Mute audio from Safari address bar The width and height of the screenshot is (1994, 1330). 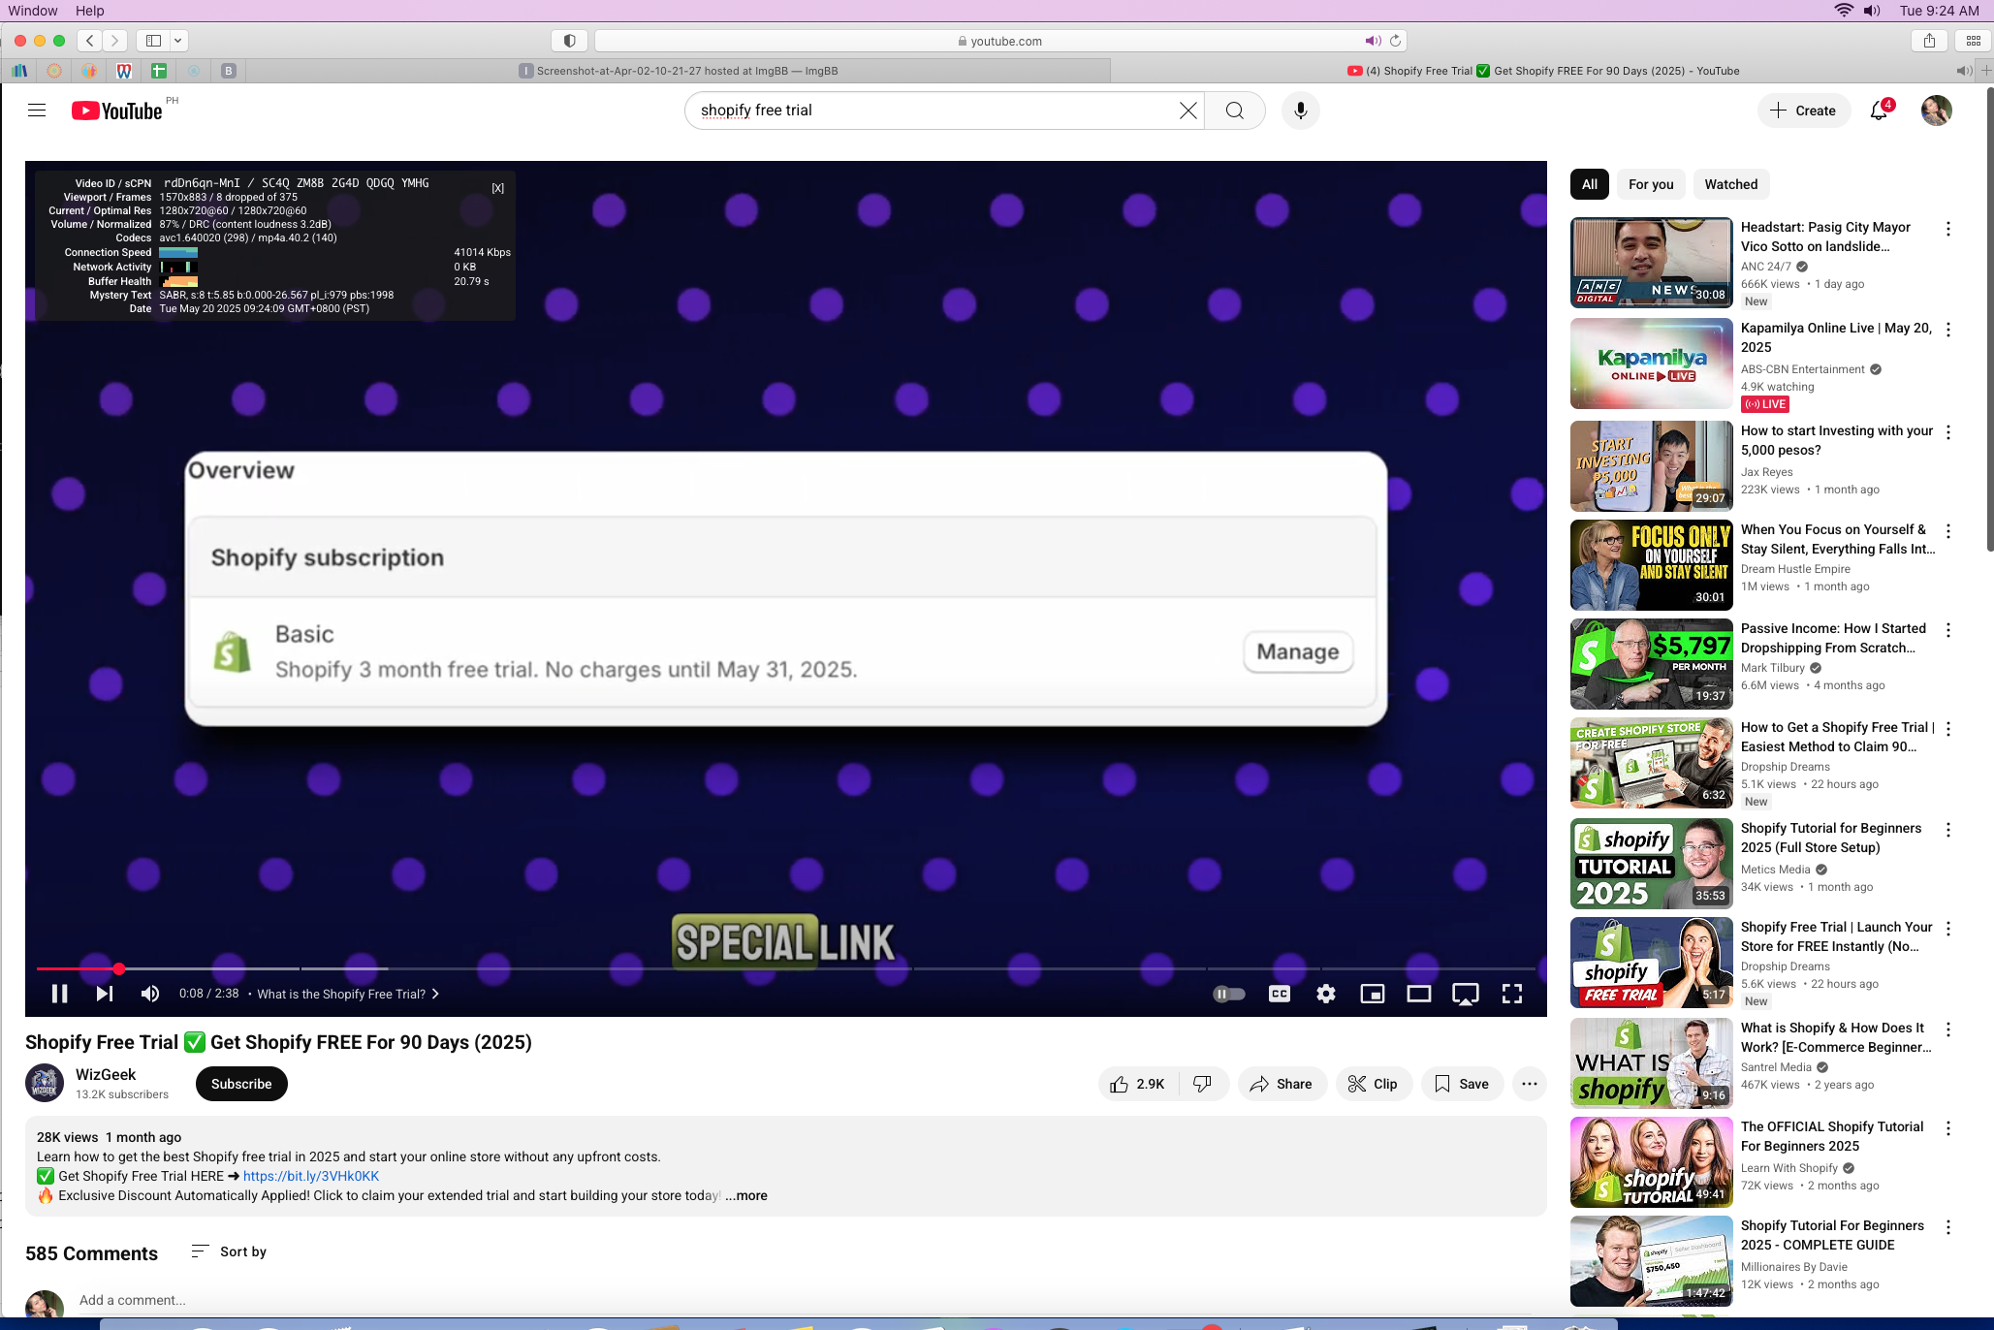[x=1373, y=41]
